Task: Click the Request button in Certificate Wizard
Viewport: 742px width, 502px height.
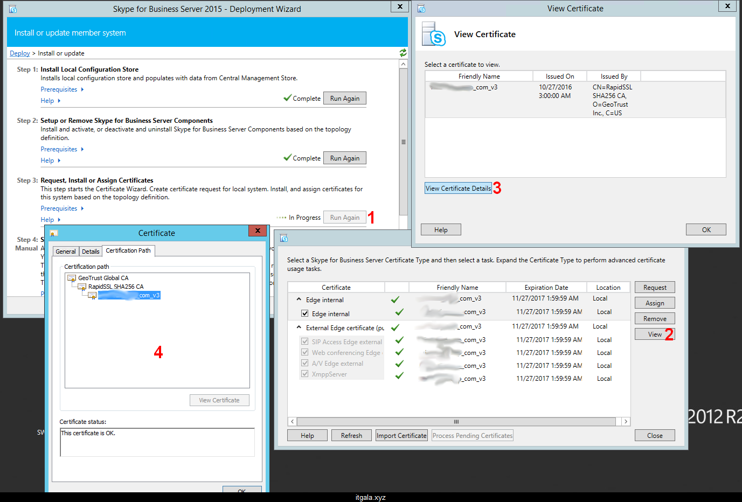Action: 655,288
